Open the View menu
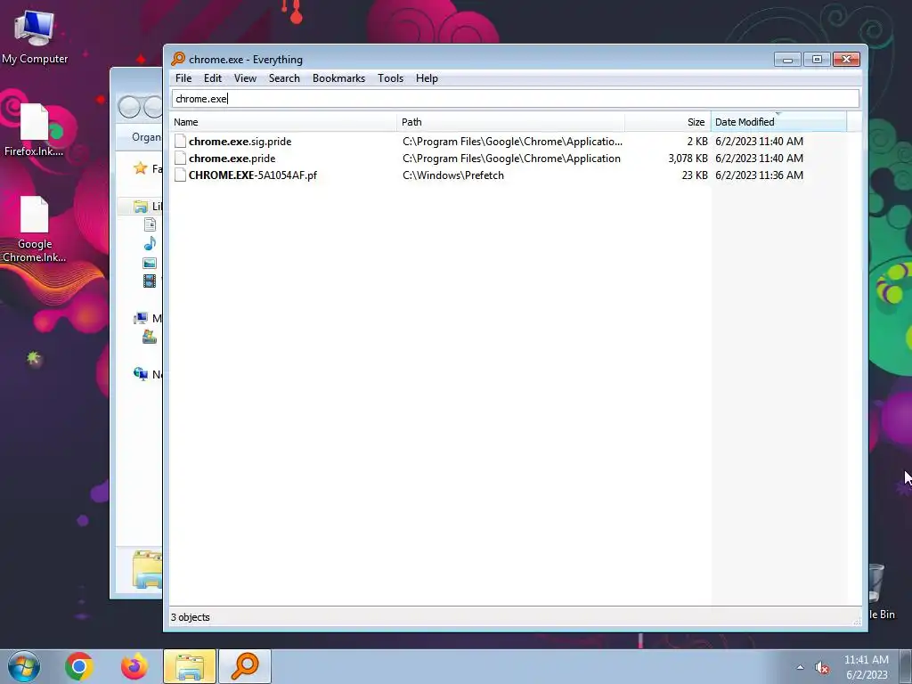This screenshot has height=684, width=912. pyautogui.click(x=245, y=78)
